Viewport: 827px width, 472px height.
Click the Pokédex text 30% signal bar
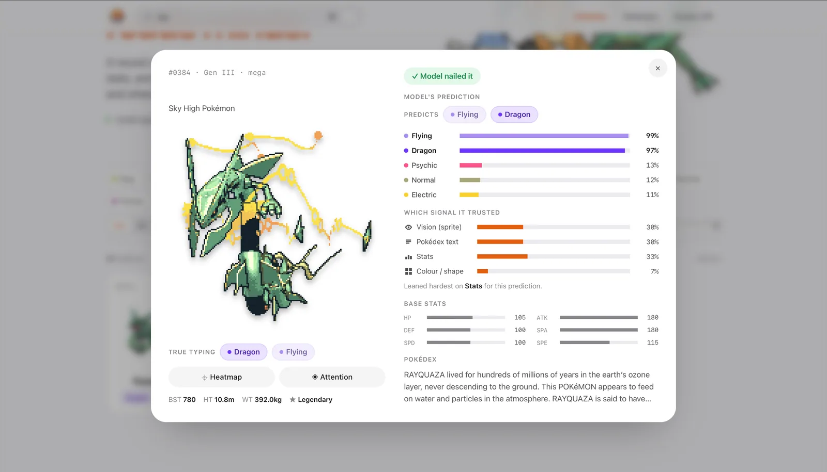(554, 242)
